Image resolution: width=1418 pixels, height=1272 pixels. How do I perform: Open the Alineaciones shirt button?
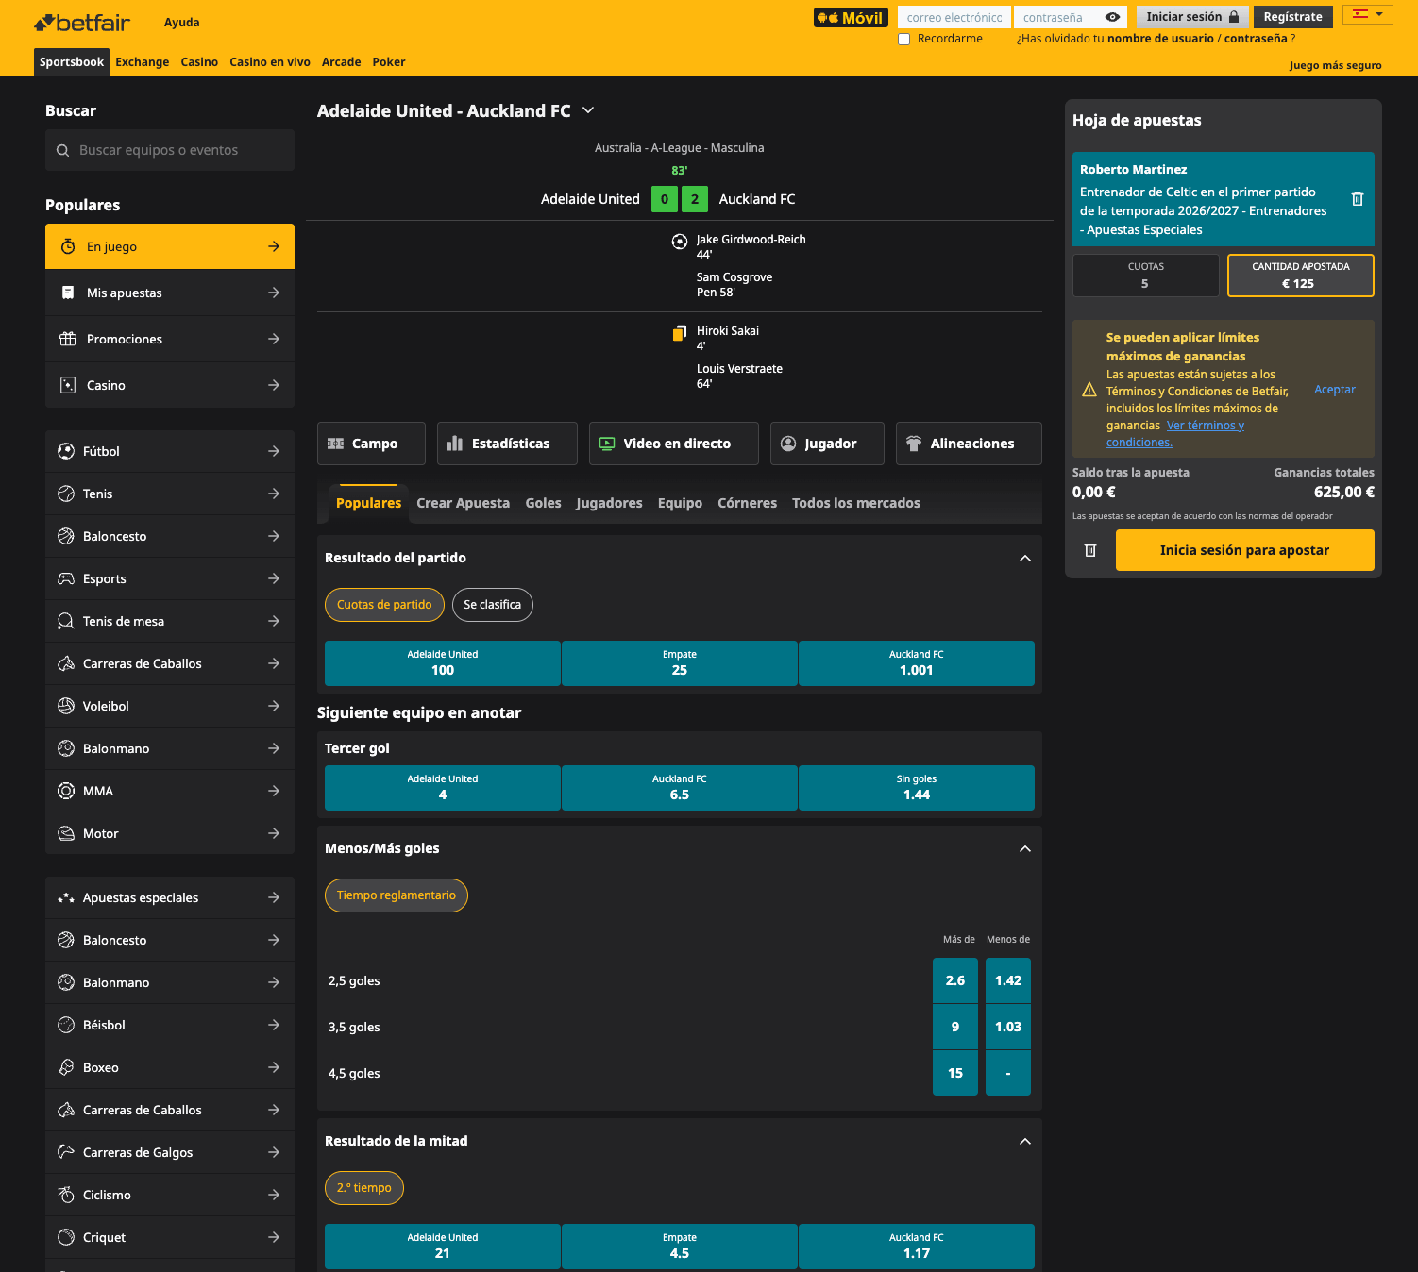pos(969,444)
